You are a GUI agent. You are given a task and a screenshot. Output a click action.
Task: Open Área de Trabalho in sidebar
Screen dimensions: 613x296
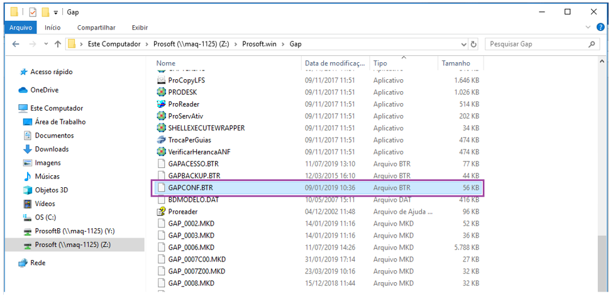[x=60, y=122]
